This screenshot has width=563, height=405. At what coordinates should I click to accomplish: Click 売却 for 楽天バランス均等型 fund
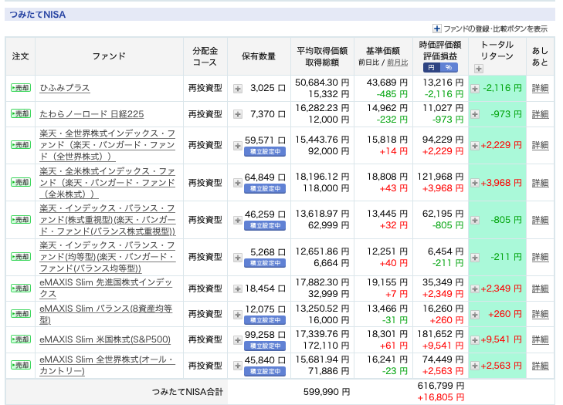(21, 257)
